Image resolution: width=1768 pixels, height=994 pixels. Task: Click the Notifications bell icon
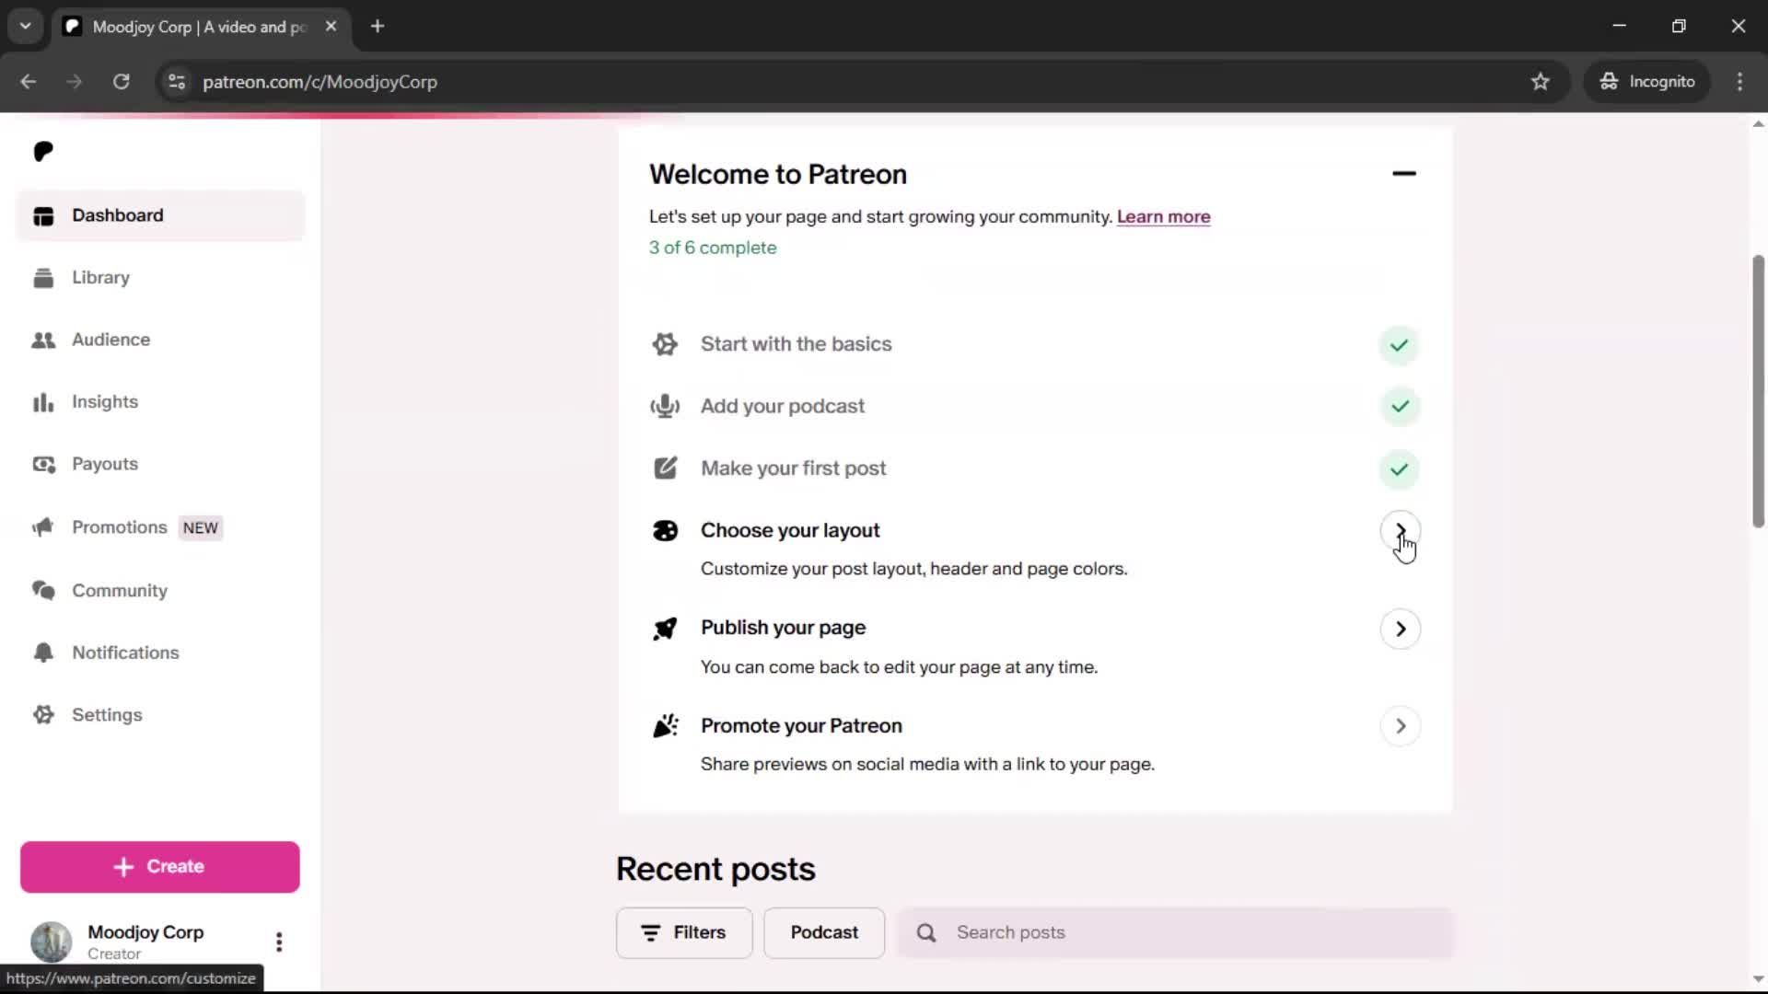pyautogui.click(x=43, y=653)
